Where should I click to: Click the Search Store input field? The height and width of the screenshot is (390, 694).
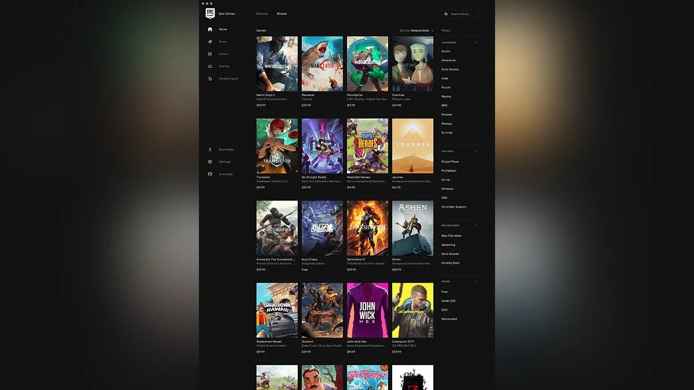click(x=463, y=14)
